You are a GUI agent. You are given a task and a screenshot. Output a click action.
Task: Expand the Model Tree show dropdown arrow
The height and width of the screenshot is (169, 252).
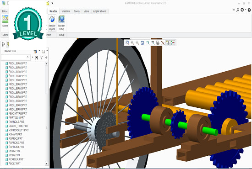[47, 51]
